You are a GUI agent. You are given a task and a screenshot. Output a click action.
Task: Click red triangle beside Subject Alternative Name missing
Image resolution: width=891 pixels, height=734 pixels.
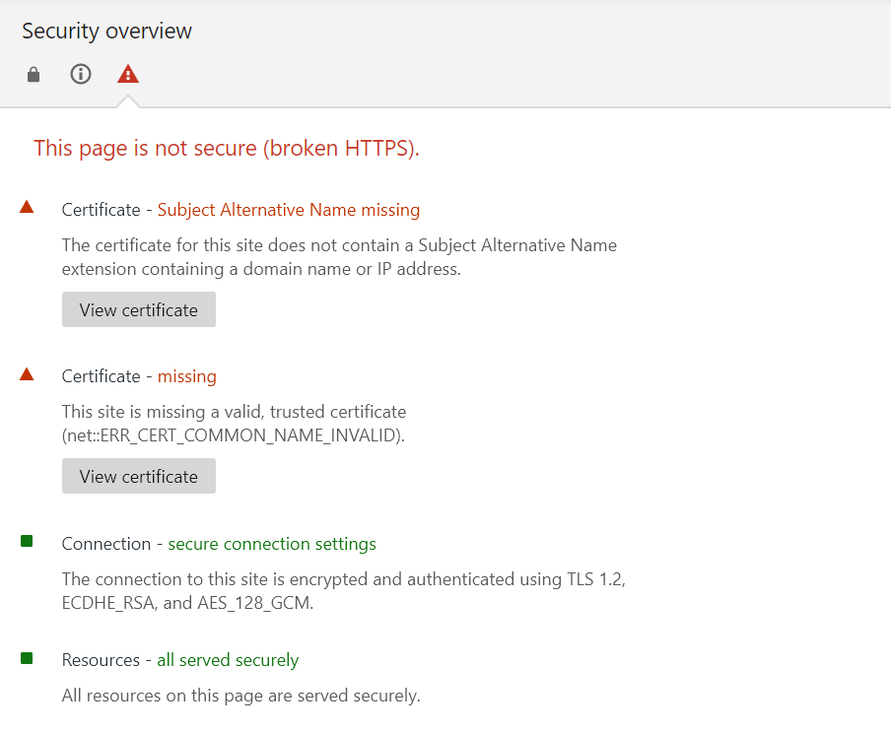(27, 207)
